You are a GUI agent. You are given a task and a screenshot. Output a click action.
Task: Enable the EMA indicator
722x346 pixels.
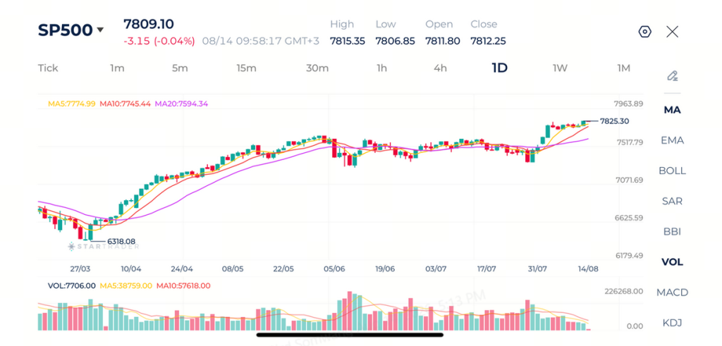pyautogui.click(x=672, y=140)
